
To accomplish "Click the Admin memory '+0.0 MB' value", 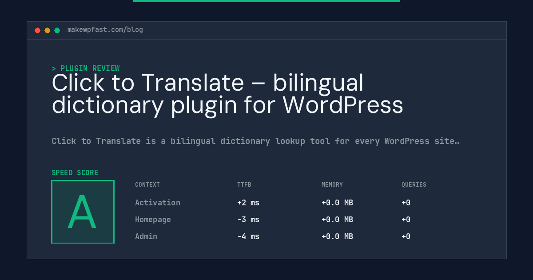I will (337, 236).
